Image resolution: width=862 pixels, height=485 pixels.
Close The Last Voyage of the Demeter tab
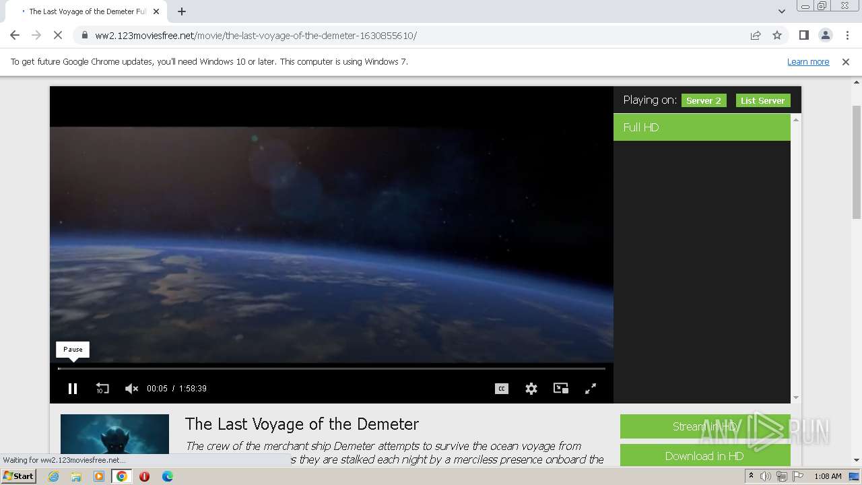click(156, 11)
